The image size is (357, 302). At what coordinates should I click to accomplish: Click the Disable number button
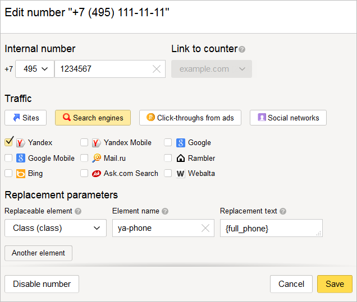point(42,284)
